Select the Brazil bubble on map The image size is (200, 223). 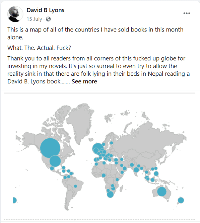point(75,186)
